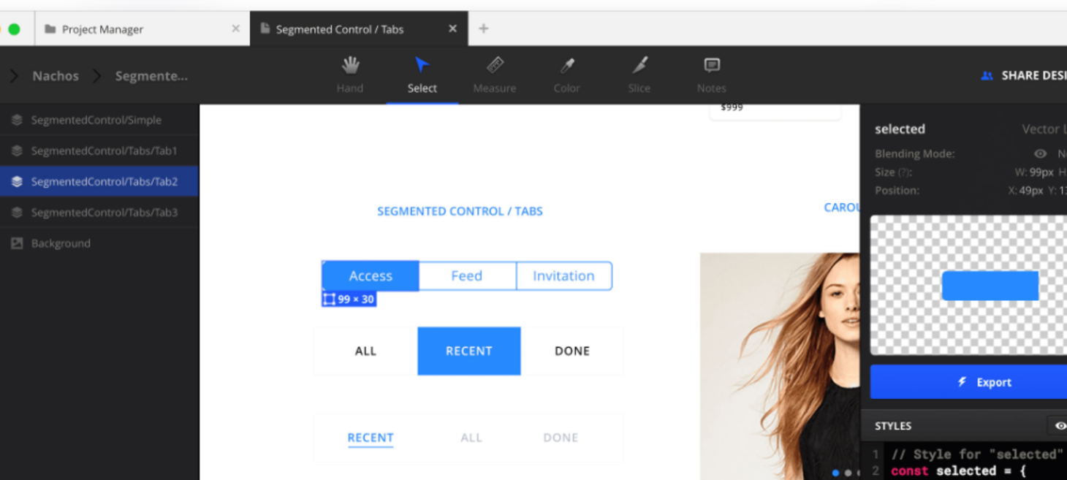Click the 99 × 30 size label
The image size is (1067, 480).
click(x=349, y=299)
